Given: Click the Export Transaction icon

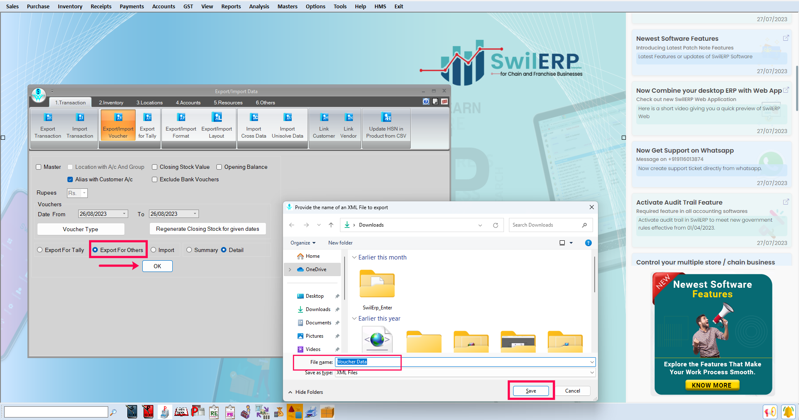Looking at the screenshot, I should 48,125.
